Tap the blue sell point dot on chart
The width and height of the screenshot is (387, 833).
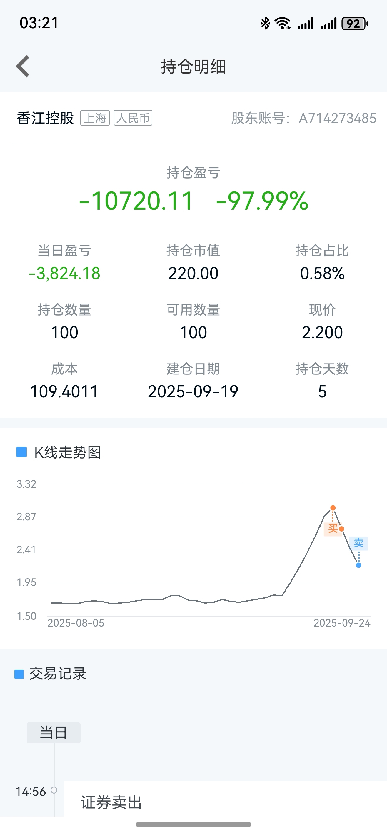(358, 565)
